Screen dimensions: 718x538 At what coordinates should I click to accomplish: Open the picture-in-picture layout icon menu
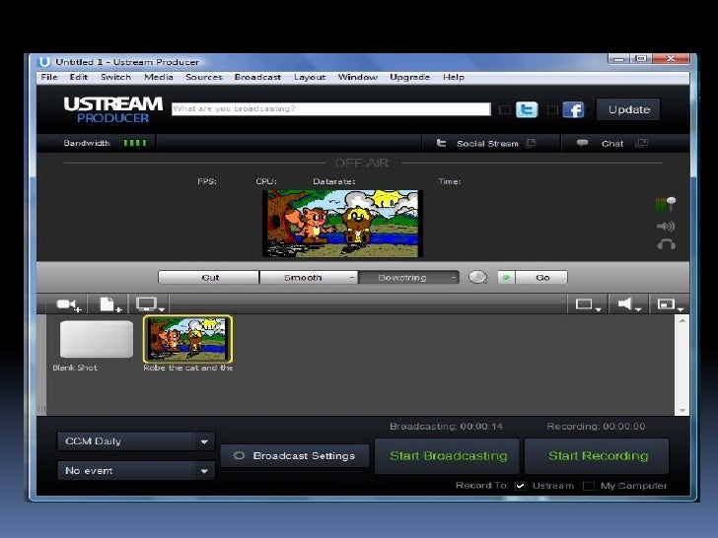[x=670, y=304]
